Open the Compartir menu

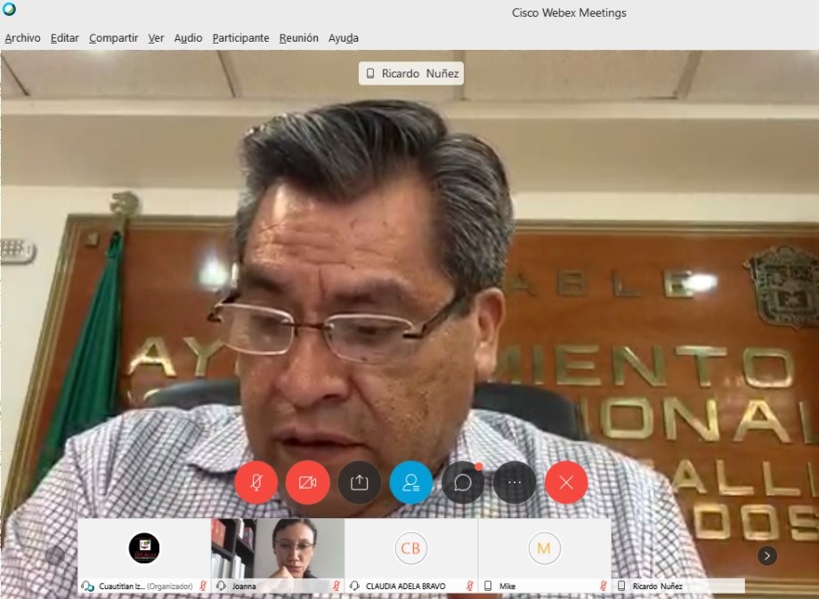113,38
